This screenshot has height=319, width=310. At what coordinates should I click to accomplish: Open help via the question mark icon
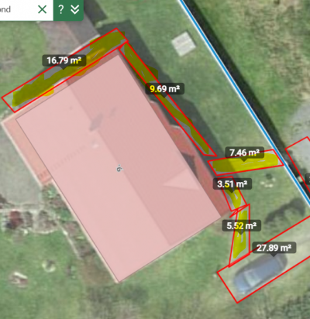click(61, 9)
